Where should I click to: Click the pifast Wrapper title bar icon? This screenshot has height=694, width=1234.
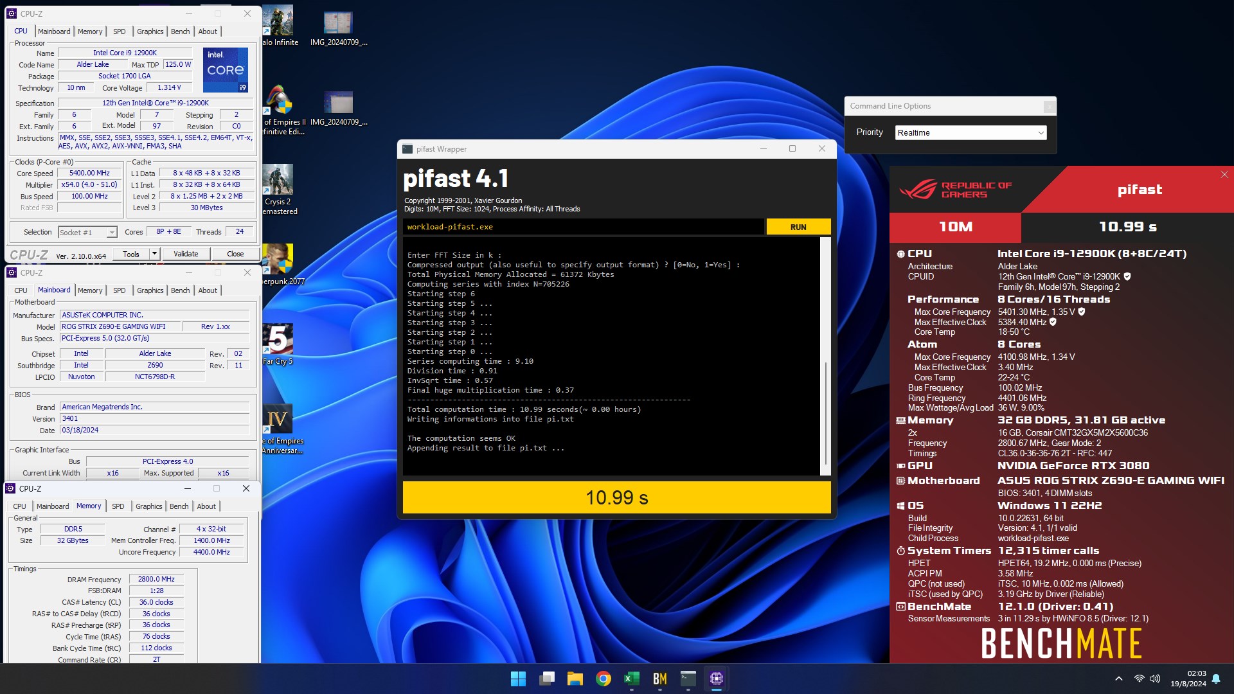[x=407, y=149]
